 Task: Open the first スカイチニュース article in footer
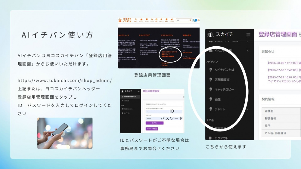click(x=127, y=43)
